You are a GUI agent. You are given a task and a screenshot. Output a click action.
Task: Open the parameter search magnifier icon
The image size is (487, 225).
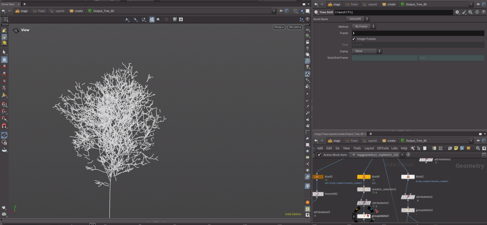point(470,12)
